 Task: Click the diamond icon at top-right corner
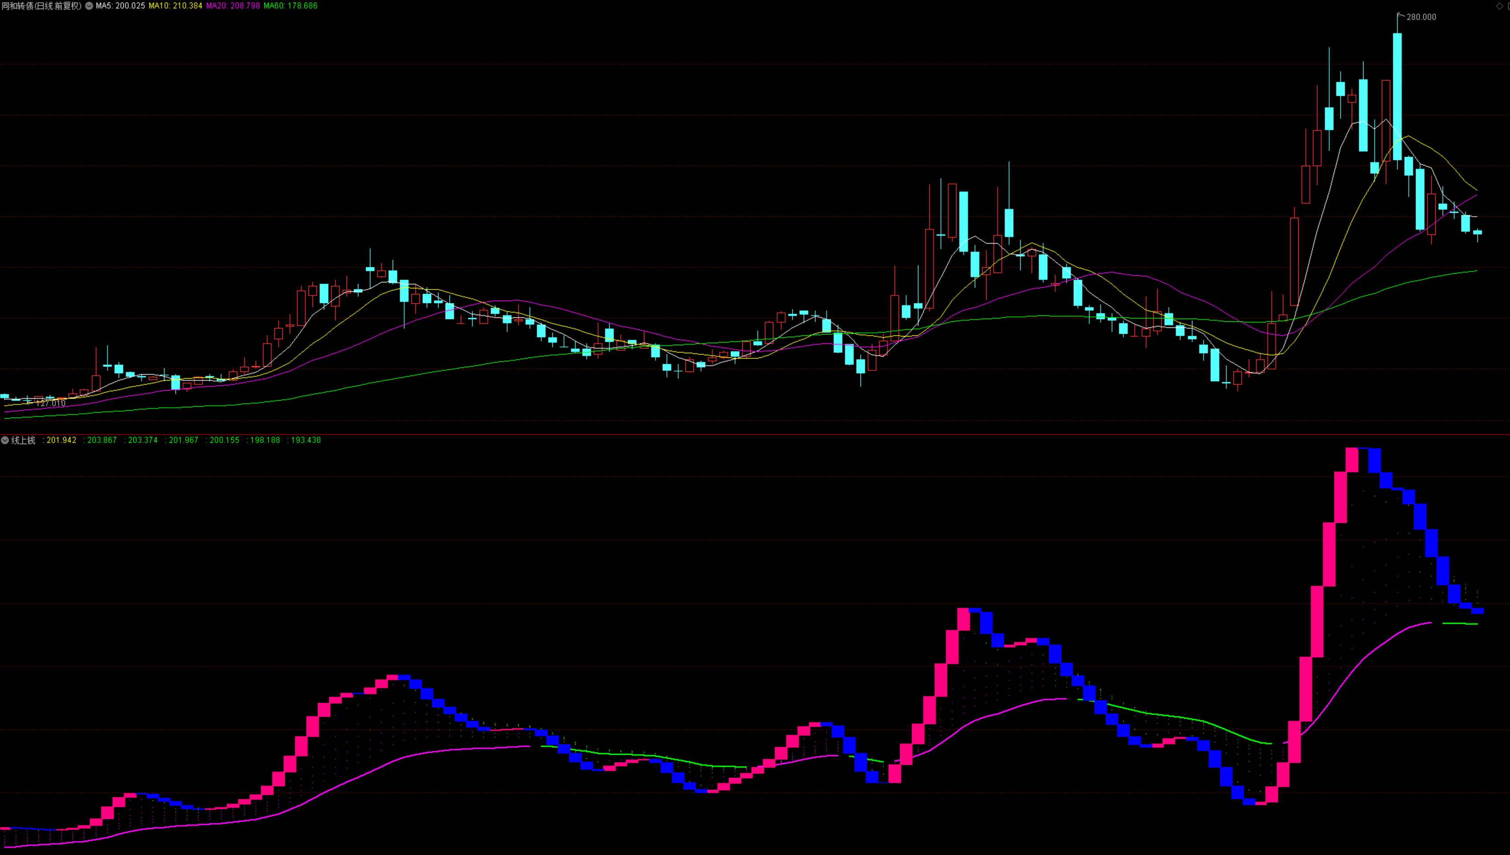pos(1499,6)
